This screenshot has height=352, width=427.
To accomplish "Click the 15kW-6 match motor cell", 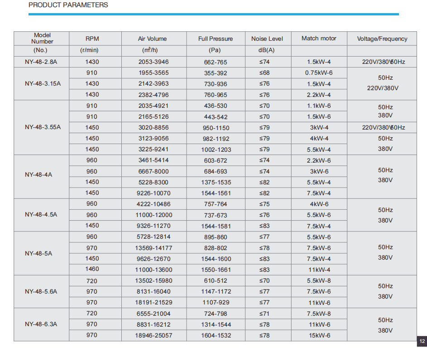I will [319, 335].
